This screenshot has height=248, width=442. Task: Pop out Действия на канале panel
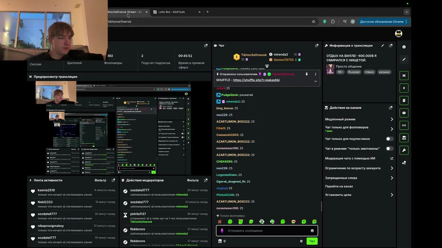tap(391, 107)
